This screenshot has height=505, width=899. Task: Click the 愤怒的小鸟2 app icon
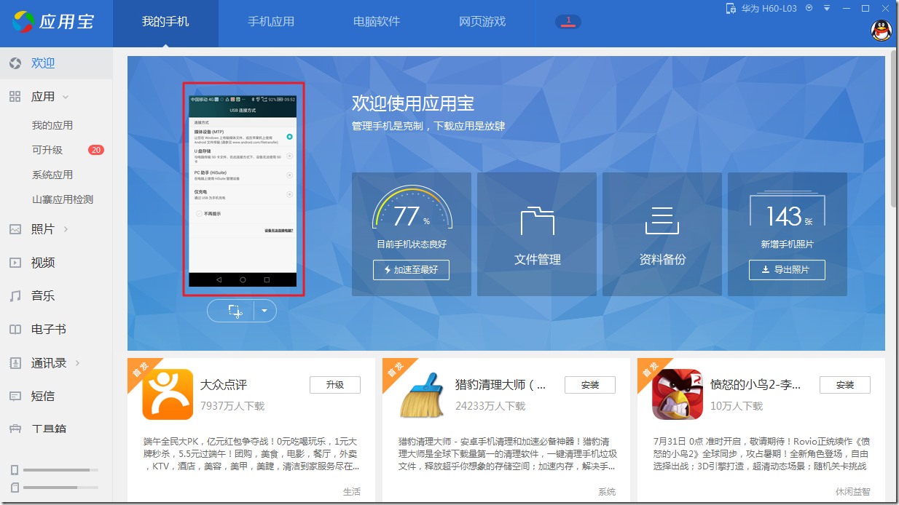point(678,395)
